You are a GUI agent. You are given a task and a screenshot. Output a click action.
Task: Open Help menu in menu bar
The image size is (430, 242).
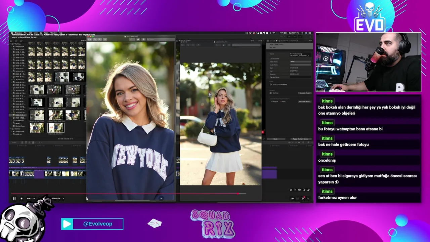pos(60,33)
